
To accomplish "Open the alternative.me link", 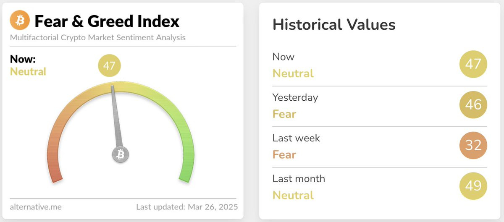I will [36, 207].
